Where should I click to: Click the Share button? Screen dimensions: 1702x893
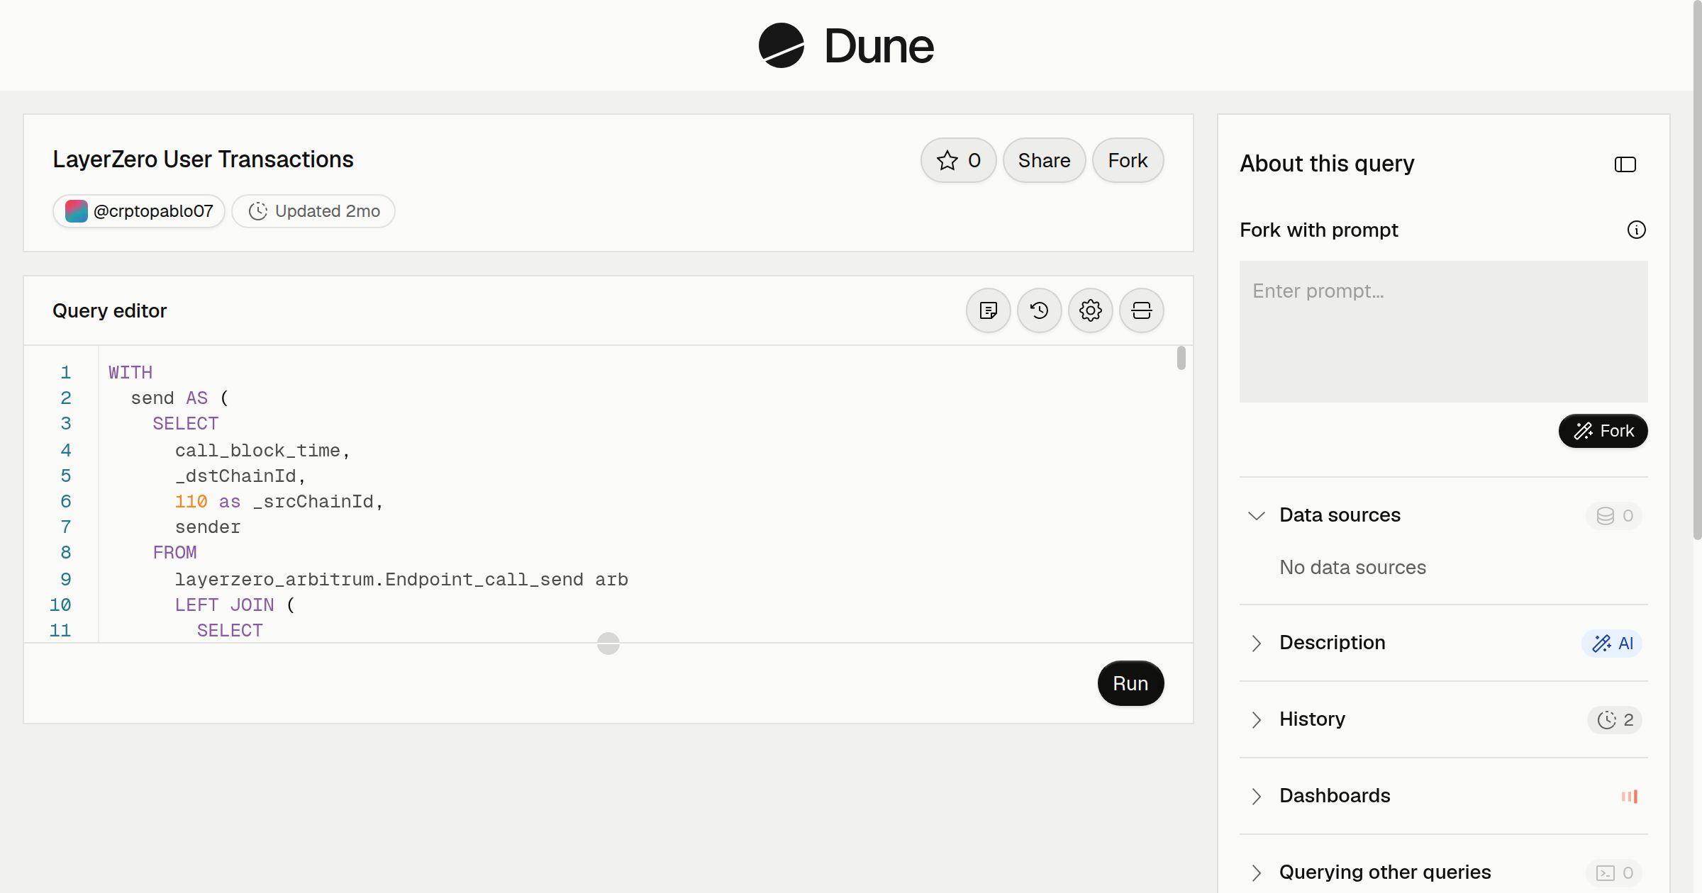coord(1044,160)
